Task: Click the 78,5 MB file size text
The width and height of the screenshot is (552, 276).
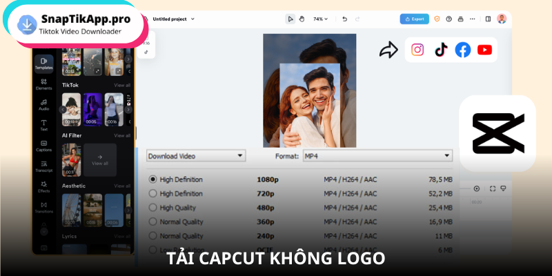Action: click(440, 179)
